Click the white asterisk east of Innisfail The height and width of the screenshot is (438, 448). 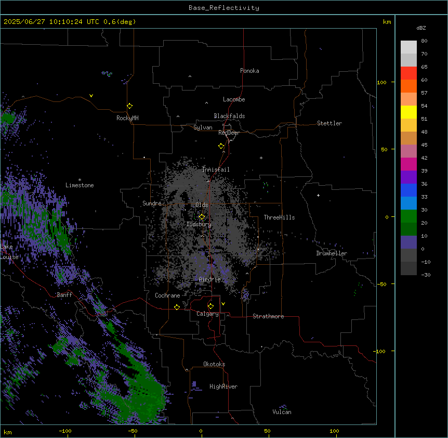[261, 158]
